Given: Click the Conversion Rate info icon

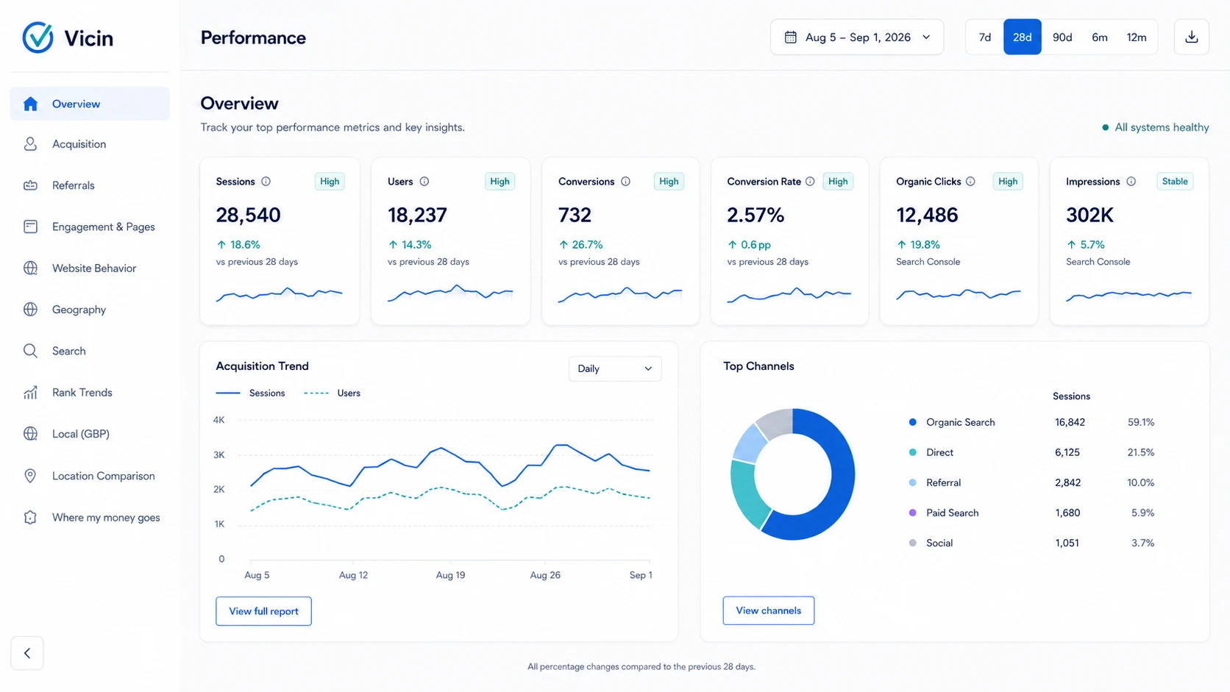Looking at the screenshot, I should (x=810, y=182).
